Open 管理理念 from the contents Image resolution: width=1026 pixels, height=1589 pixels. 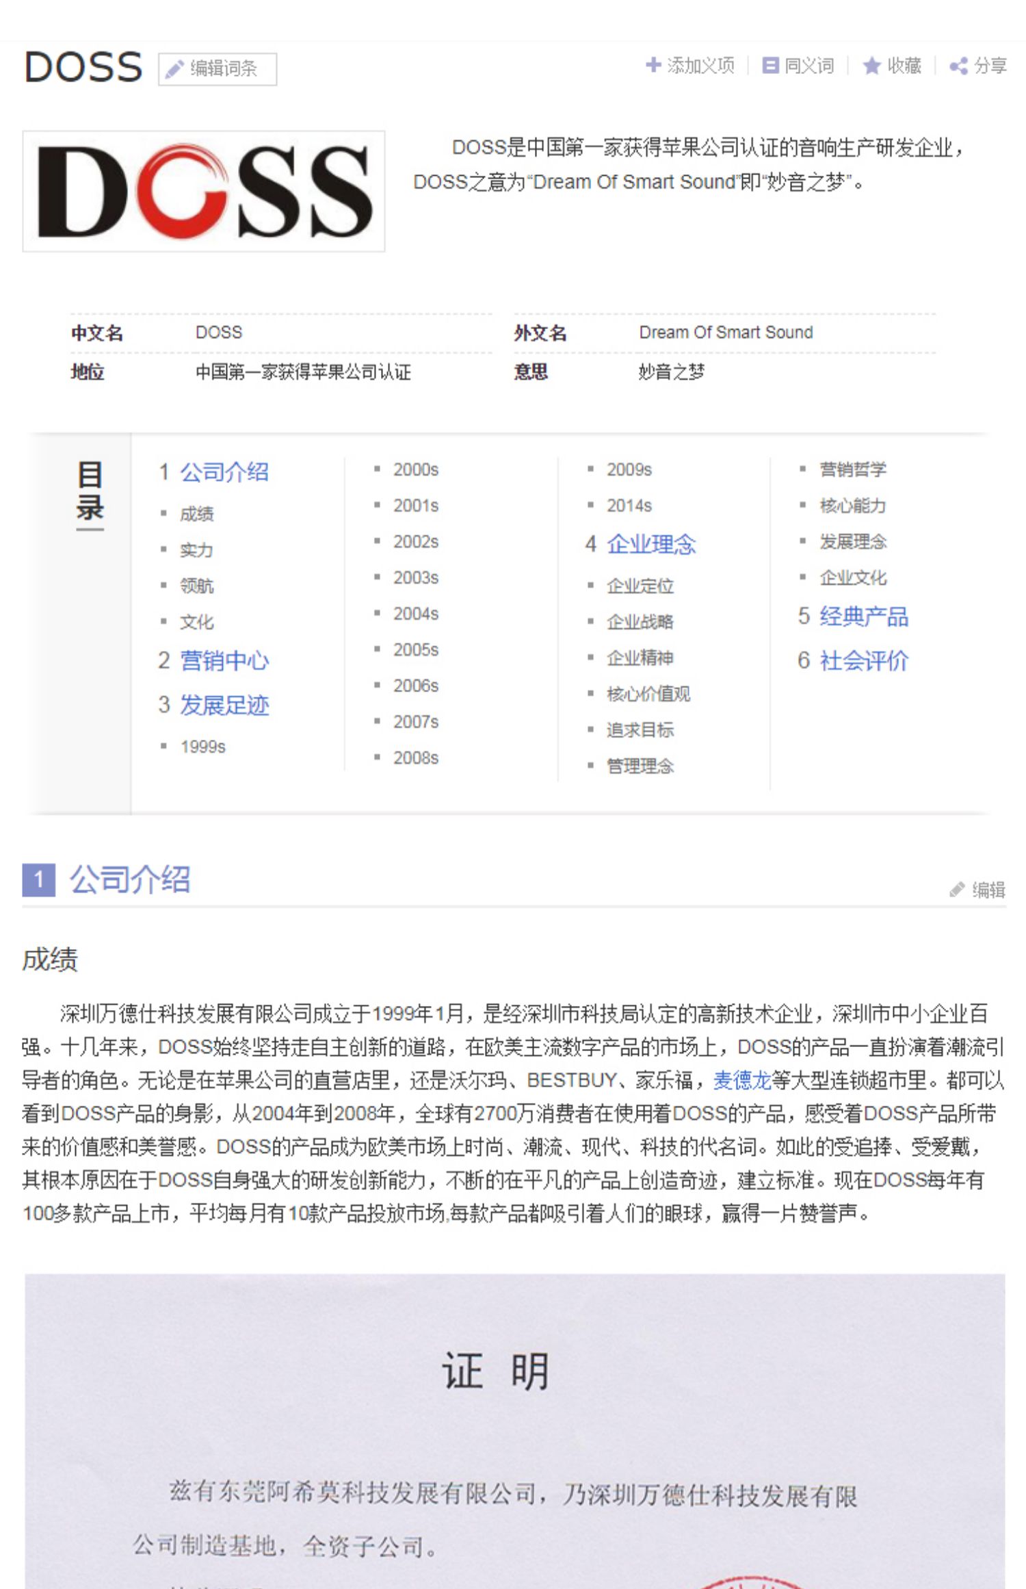click(x=640, y=766)
